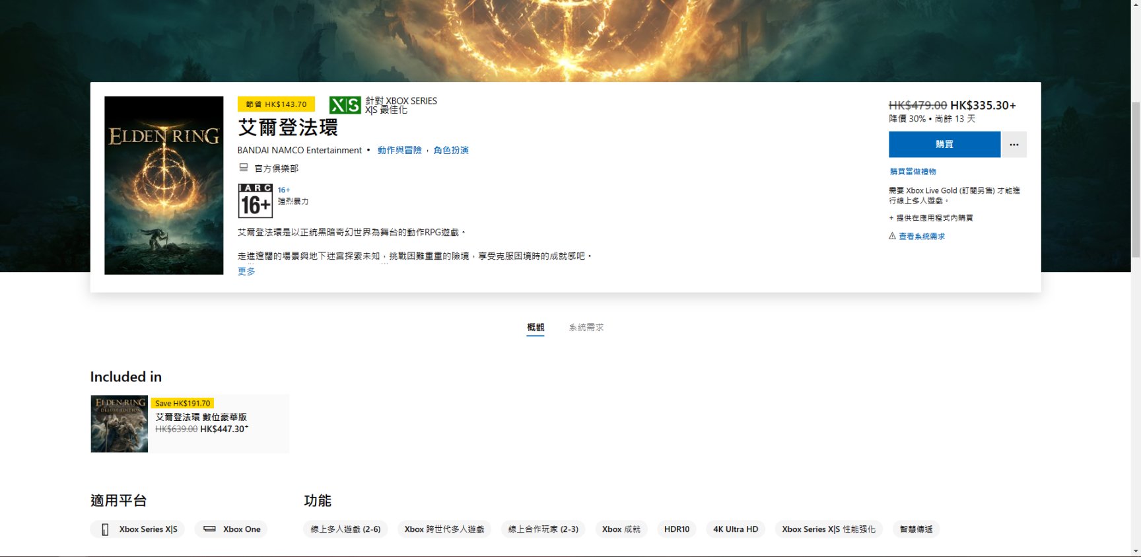Click the crossed-out HK$479.00 price
Screen dimensions: 1141x557
[x=918, y=105]
